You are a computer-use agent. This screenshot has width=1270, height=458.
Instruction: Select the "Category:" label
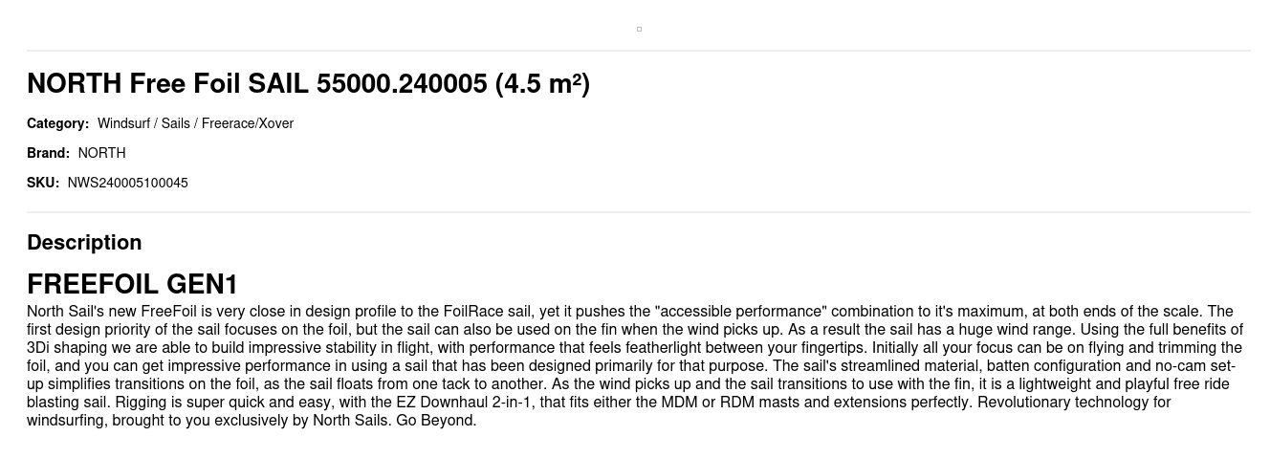pyautogui.click(x=57, y=123)
